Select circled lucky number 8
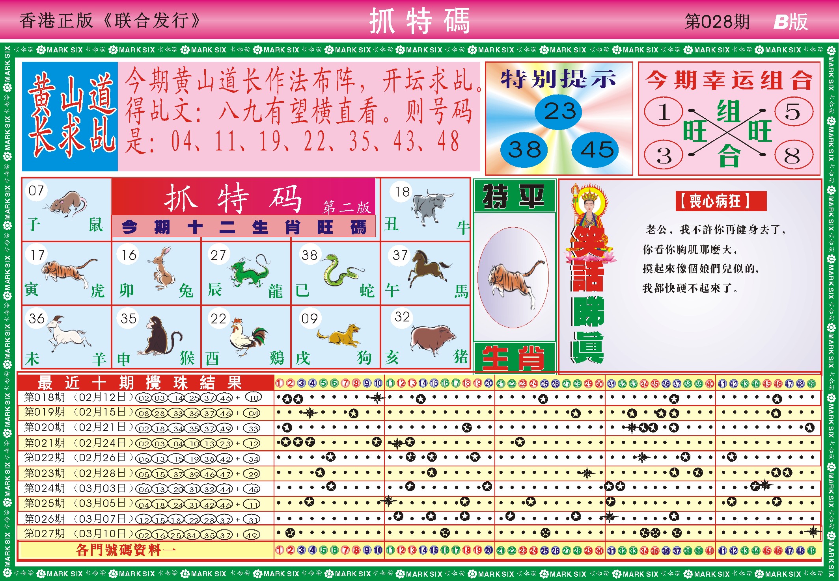The height and width of the screenshot is (581, 839). click(x=793, y=155)
